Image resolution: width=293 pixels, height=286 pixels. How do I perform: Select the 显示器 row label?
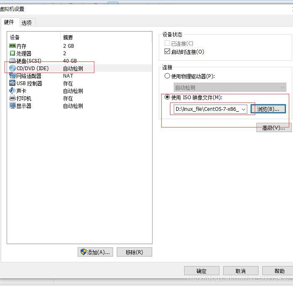pyautogui.click(x=24, y=106)
